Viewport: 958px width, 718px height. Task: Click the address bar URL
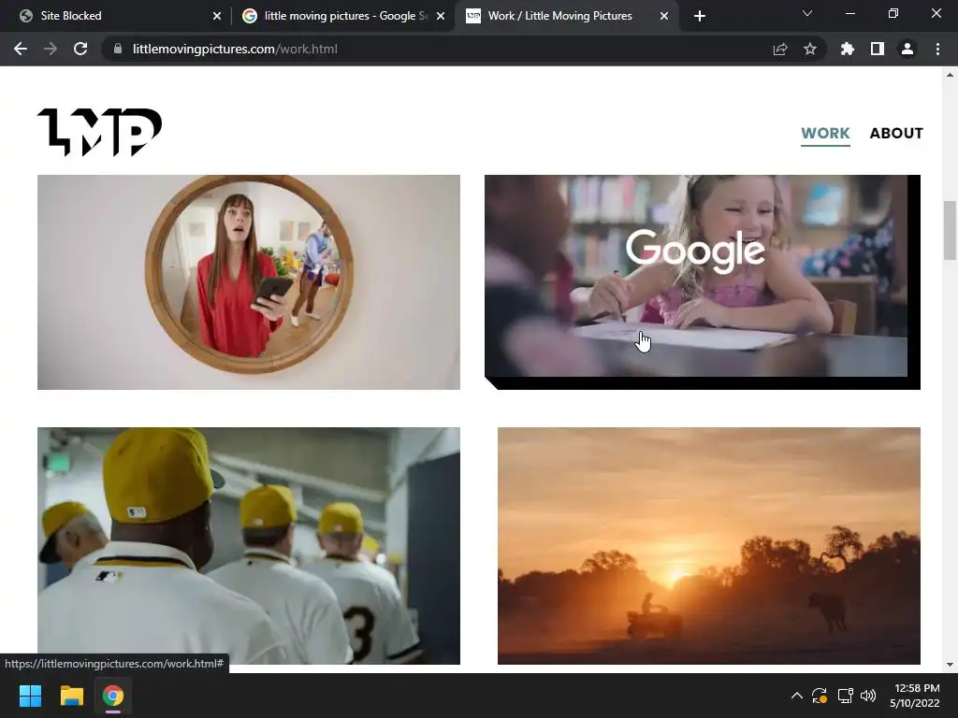(235, 49)
